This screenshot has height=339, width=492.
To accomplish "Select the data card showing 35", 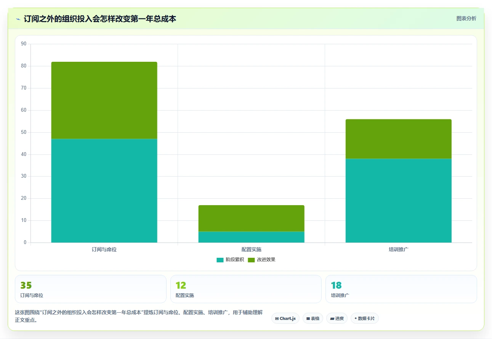I will (x=91, y=289).
